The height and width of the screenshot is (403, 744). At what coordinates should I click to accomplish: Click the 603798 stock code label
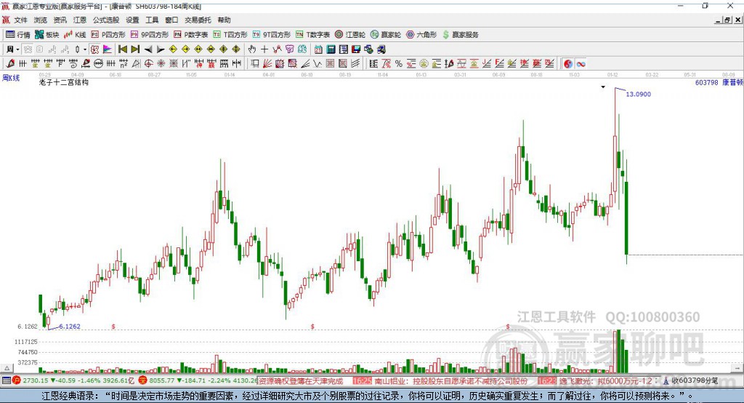pos(706,83)
